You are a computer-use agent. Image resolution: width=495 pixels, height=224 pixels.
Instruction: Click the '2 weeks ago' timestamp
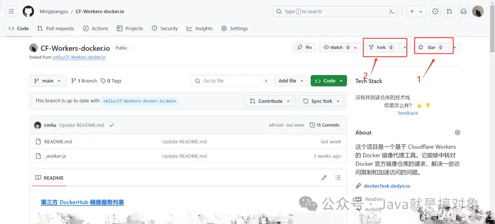click(327, 156)
